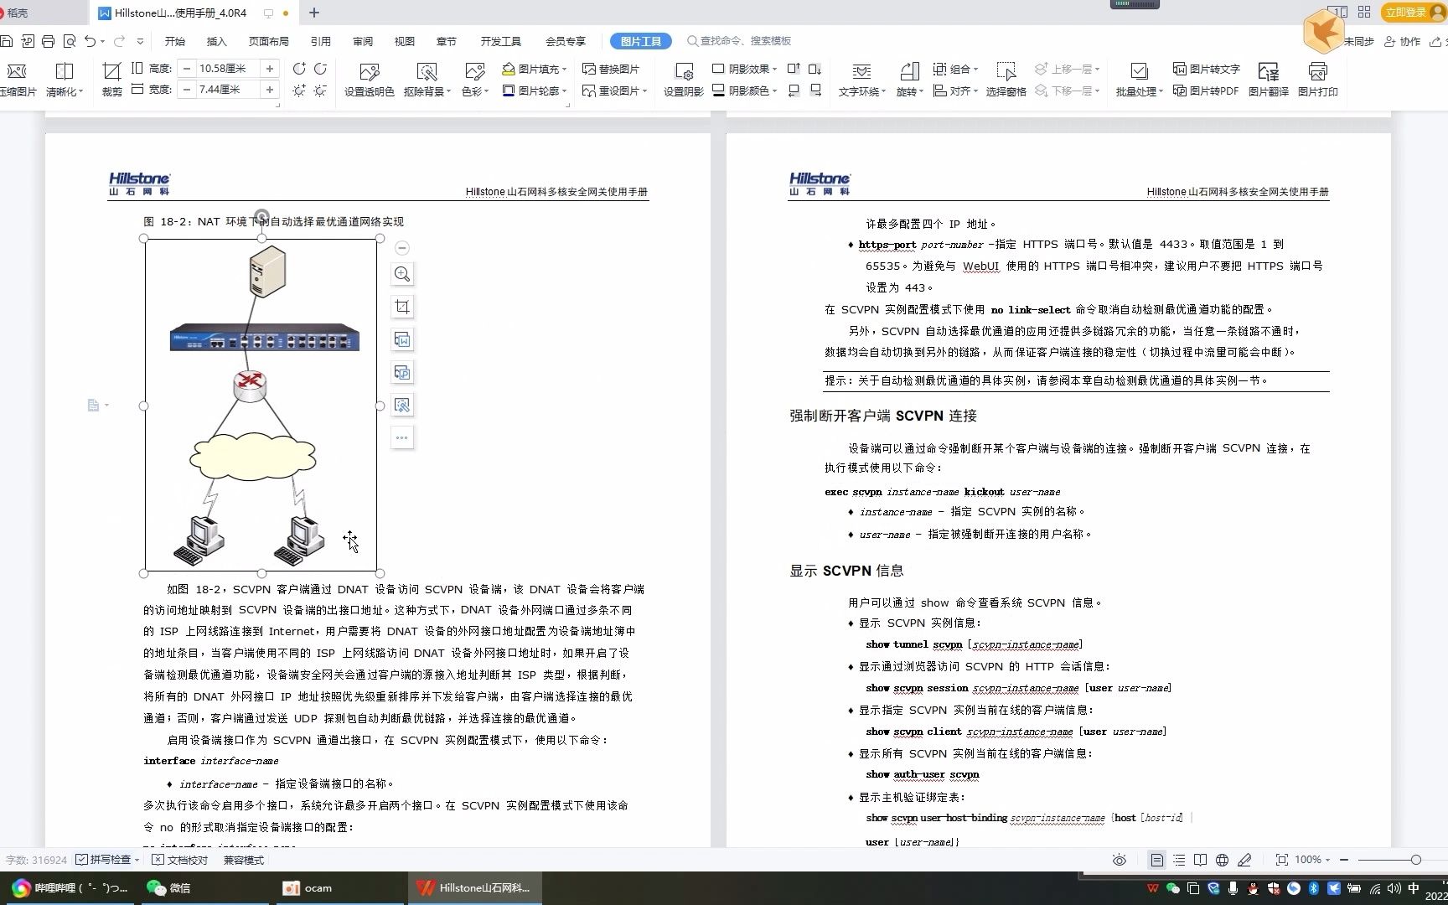
Task: Open the zoom percentage 100% dropdown
Action: pos(1313,860)
